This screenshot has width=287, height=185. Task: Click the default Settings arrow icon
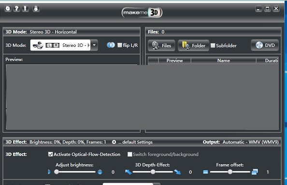tap(114, 142)
